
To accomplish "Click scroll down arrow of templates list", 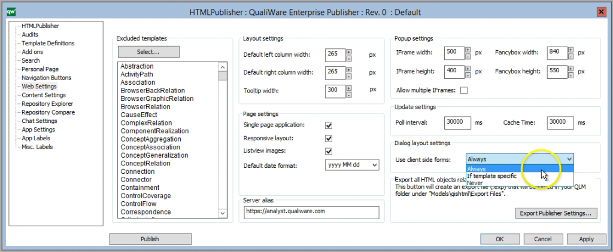I will [x=223, y=213].
